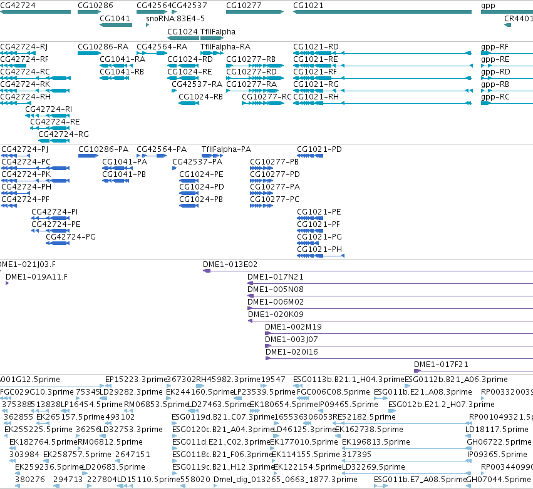Select transcript CG42724-RC
533x489 pixels.
click(35, 78)
